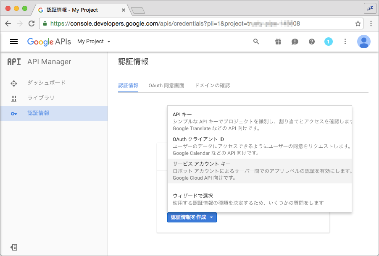Select 認証情報 in the sidebar
The height and width of the screenshot is (256, 379).
pyautogui.click(x=54, y=113)
